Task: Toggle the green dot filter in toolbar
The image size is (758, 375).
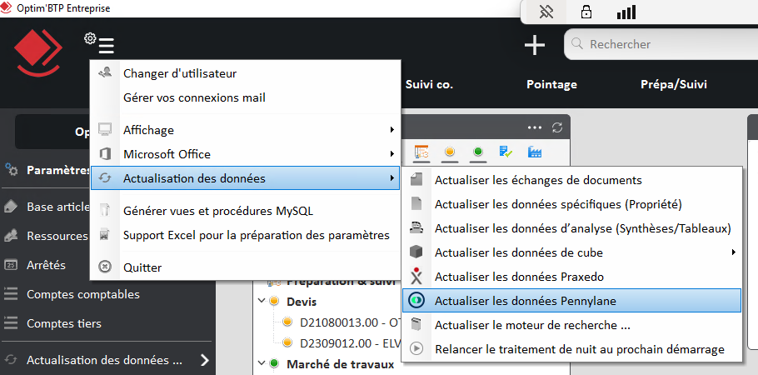Action: pos(478,152)
